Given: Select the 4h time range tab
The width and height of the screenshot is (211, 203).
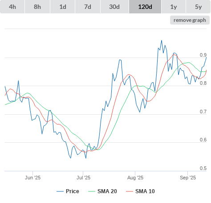Looking at the screenshot, I should [x=12, y=7].
